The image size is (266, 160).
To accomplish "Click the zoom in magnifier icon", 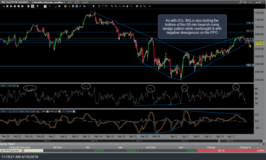I will click(112, 6).
